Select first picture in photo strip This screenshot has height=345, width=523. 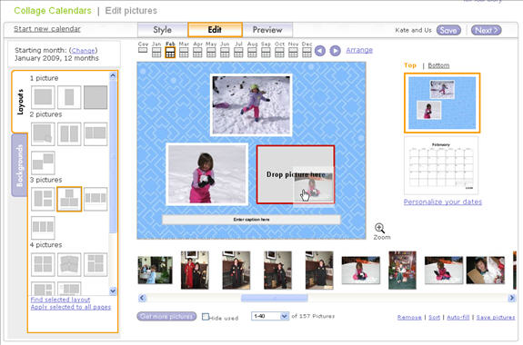pos(156,270)
